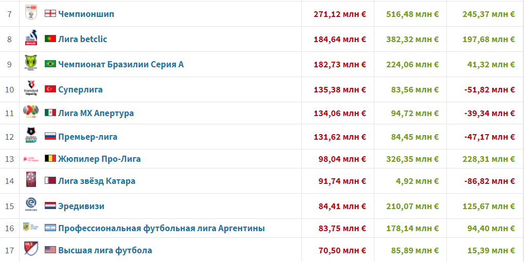Screen dimensions: 524x262
Task: Open Профессиональная футбольная лига Аргентины link
Action: (x=161, y=228)
